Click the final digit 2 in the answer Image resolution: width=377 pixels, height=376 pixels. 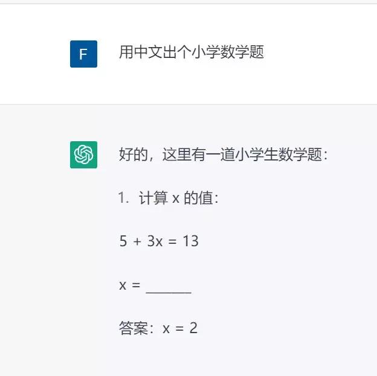(x=193, y=328)
